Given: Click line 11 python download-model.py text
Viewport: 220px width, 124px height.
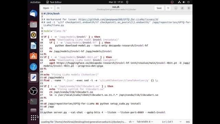Looking at the screenshot, I should point(102,45).
